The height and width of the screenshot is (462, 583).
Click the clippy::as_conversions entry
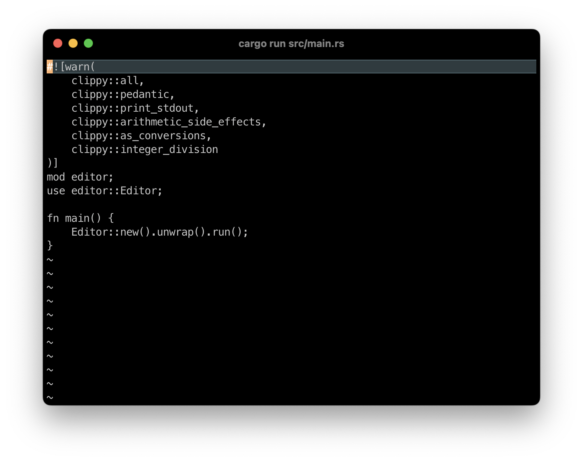[x=140, y=135]
